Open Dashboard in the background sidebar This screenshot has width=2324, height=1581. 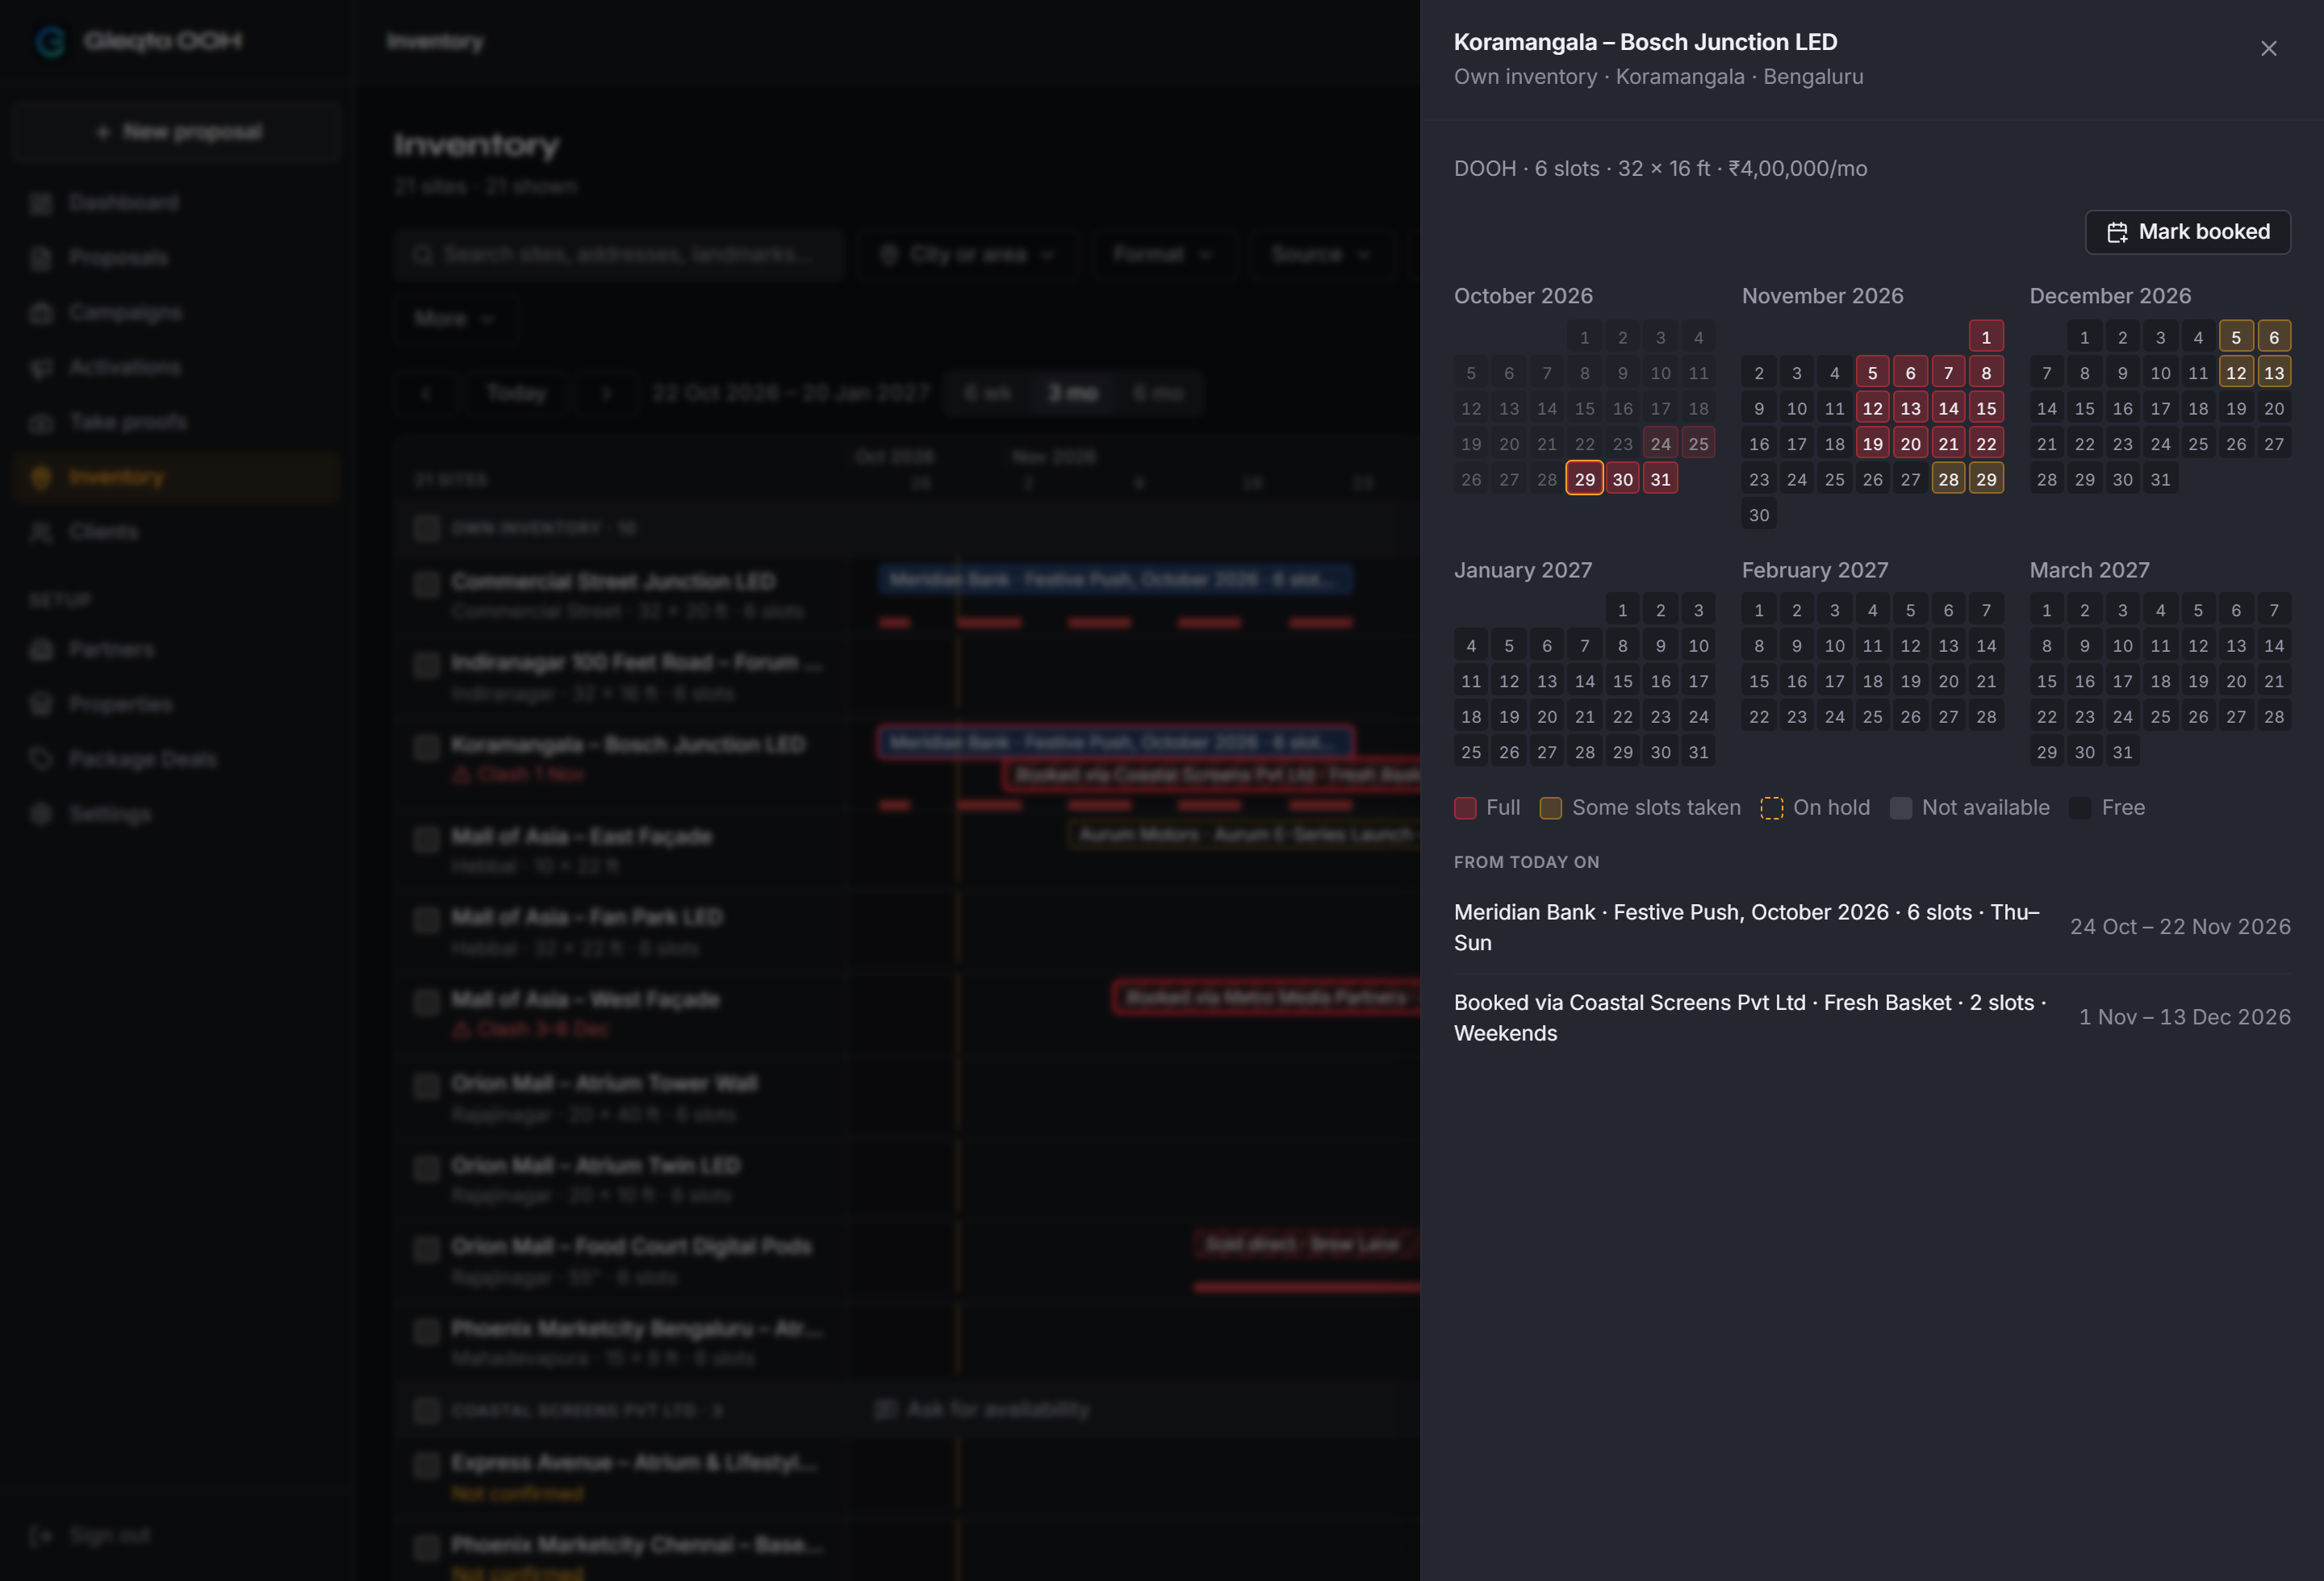(176, 203)
